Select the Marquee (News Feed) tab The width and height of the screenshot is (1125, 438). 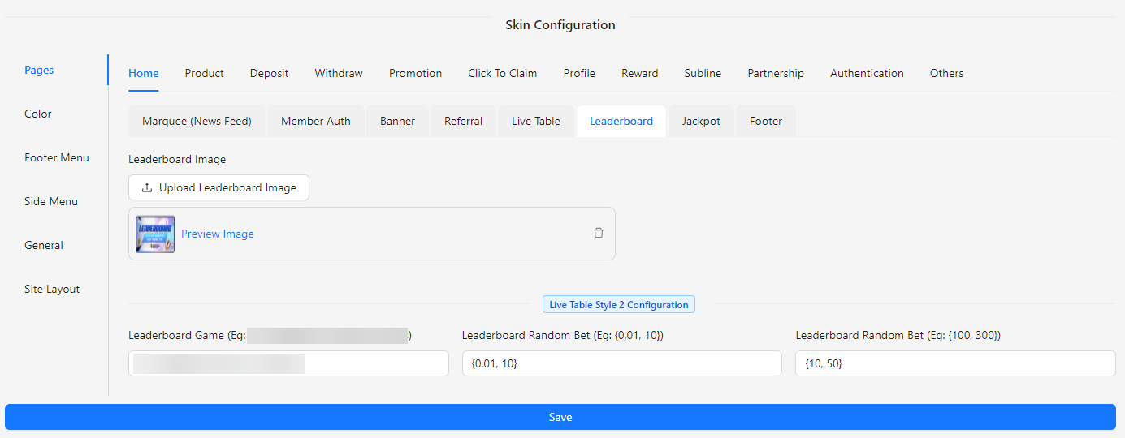(197, 121)
